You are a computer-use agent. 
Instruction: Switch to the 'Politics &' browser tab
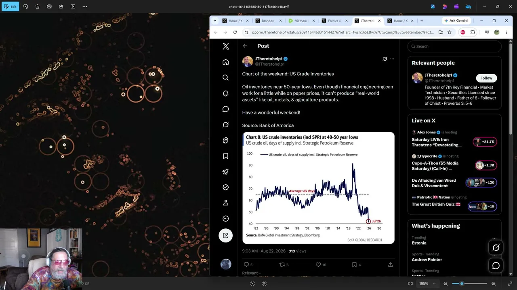335,21
